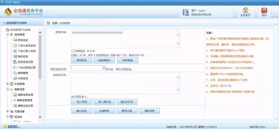Open the 重要通知 link in status bar

pyautogui.click(x=14, y=127)
